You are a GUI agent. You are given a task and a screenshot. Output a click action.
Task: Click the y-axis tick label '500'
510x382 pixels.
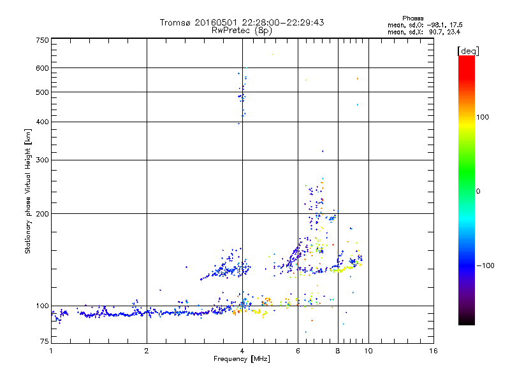point(42,92)
